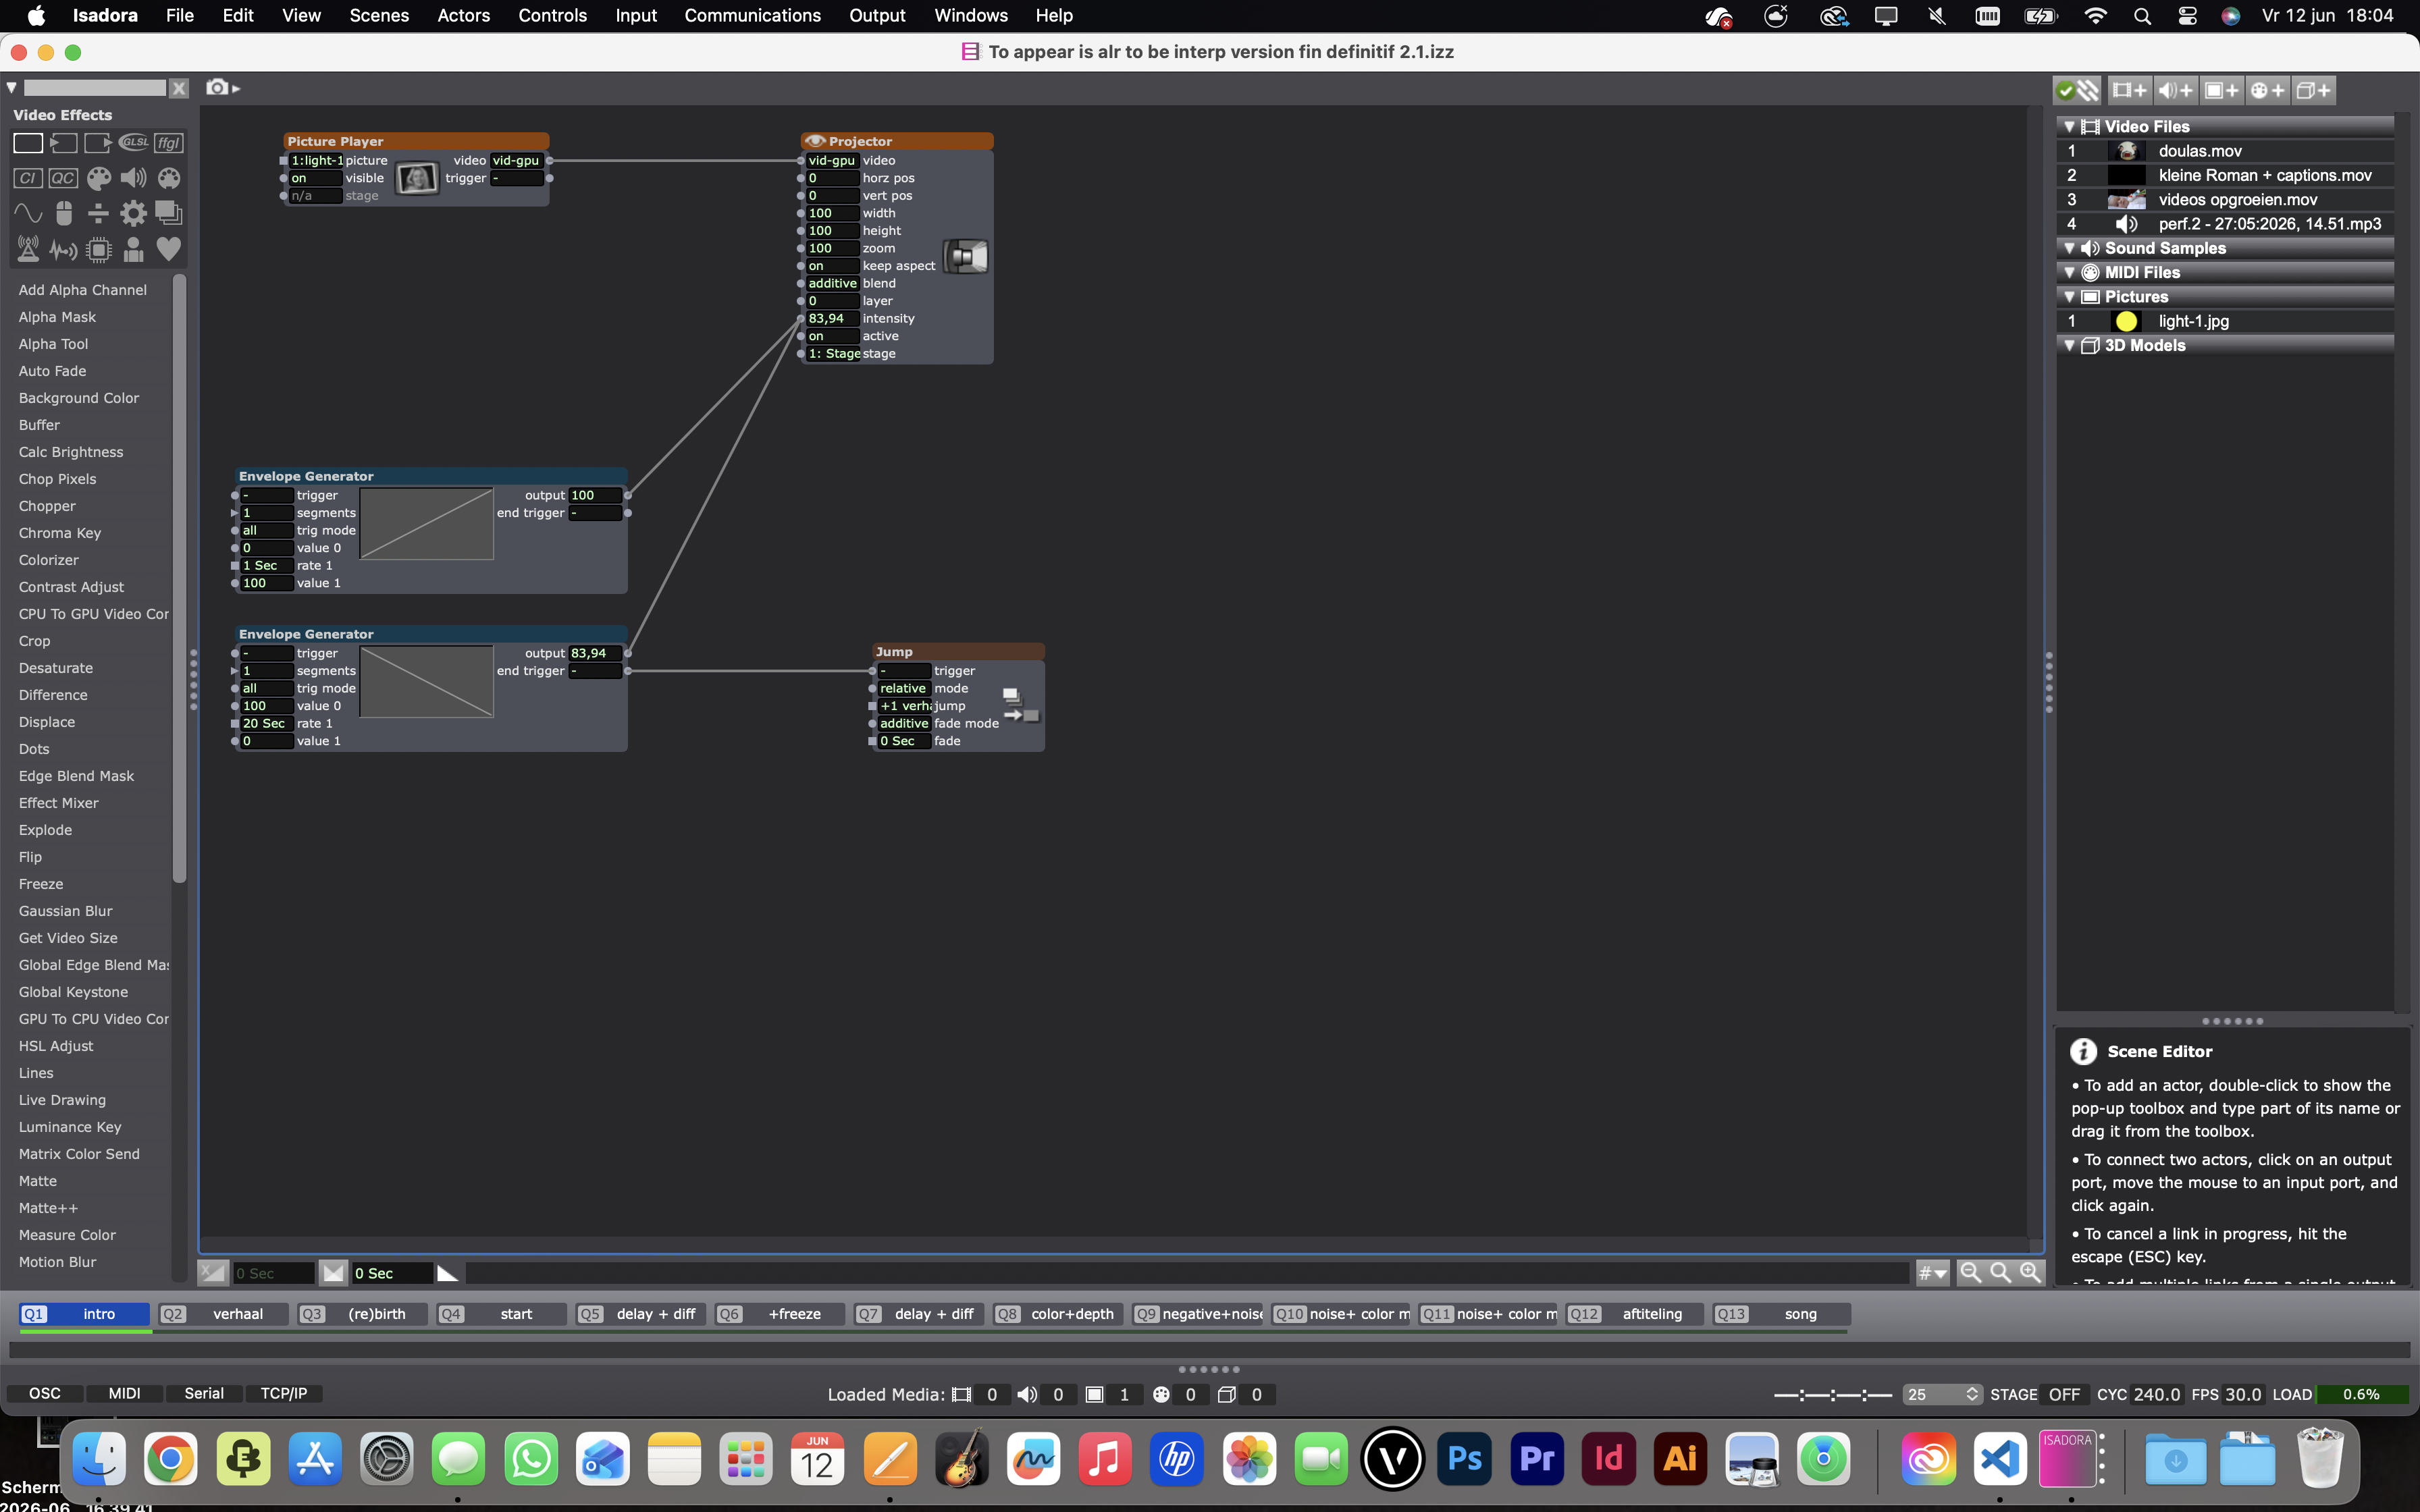
Task: Select the MIDI connector actor group
Action: (169, 178)
